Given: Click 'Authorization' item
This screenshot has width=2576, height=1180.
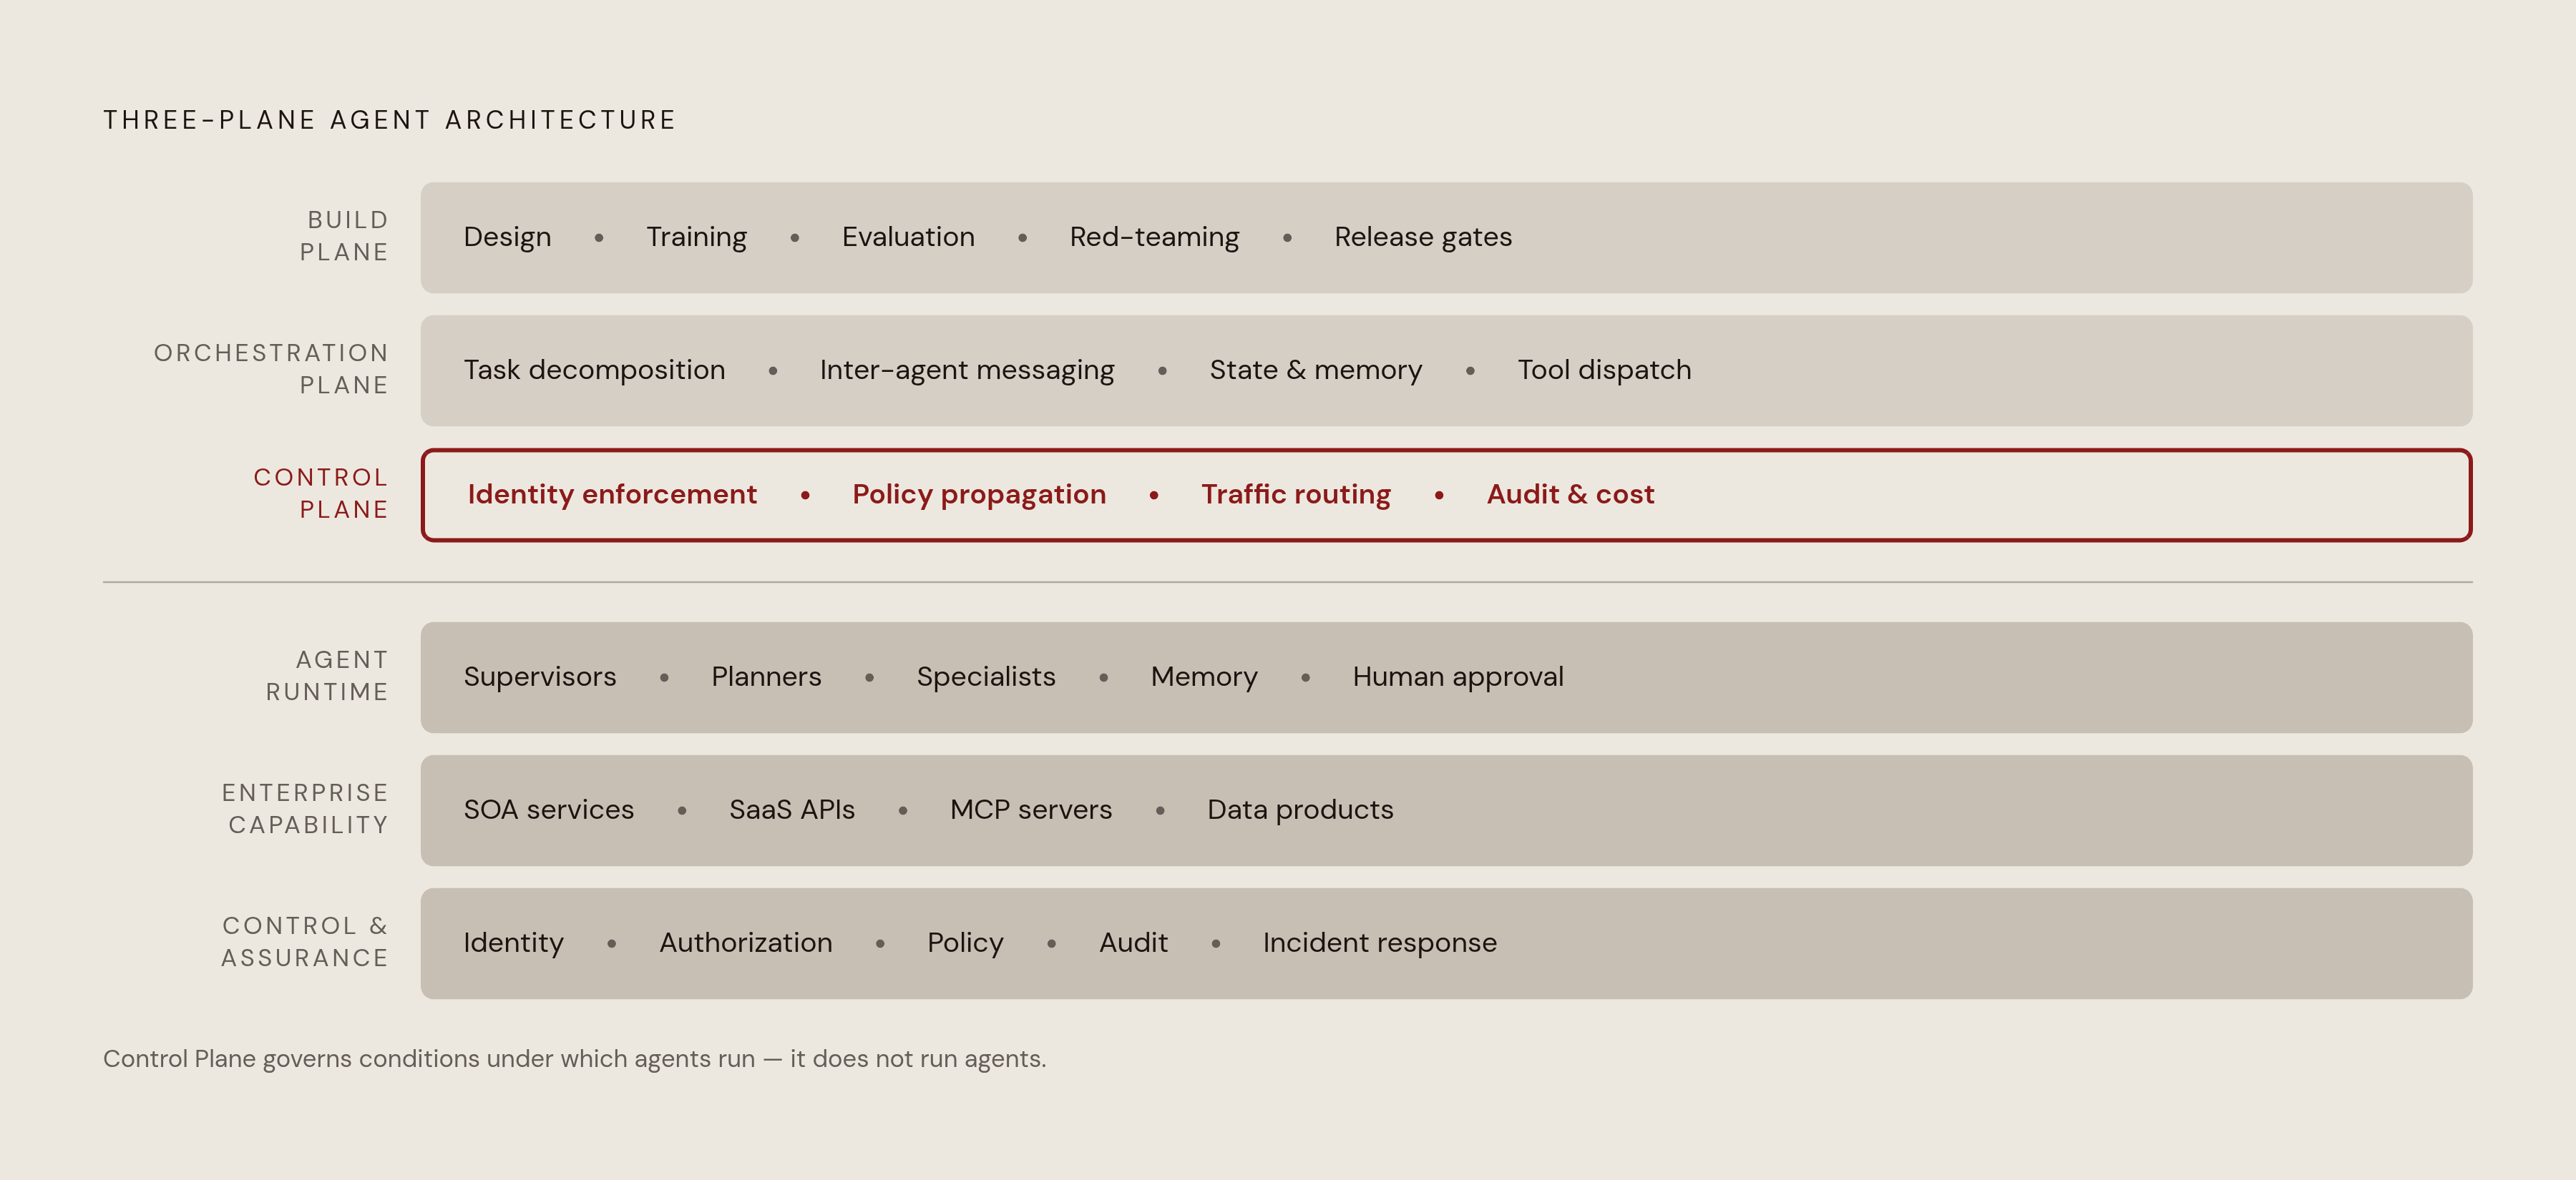Looking at the screenshot, I should tap(745, 942).
